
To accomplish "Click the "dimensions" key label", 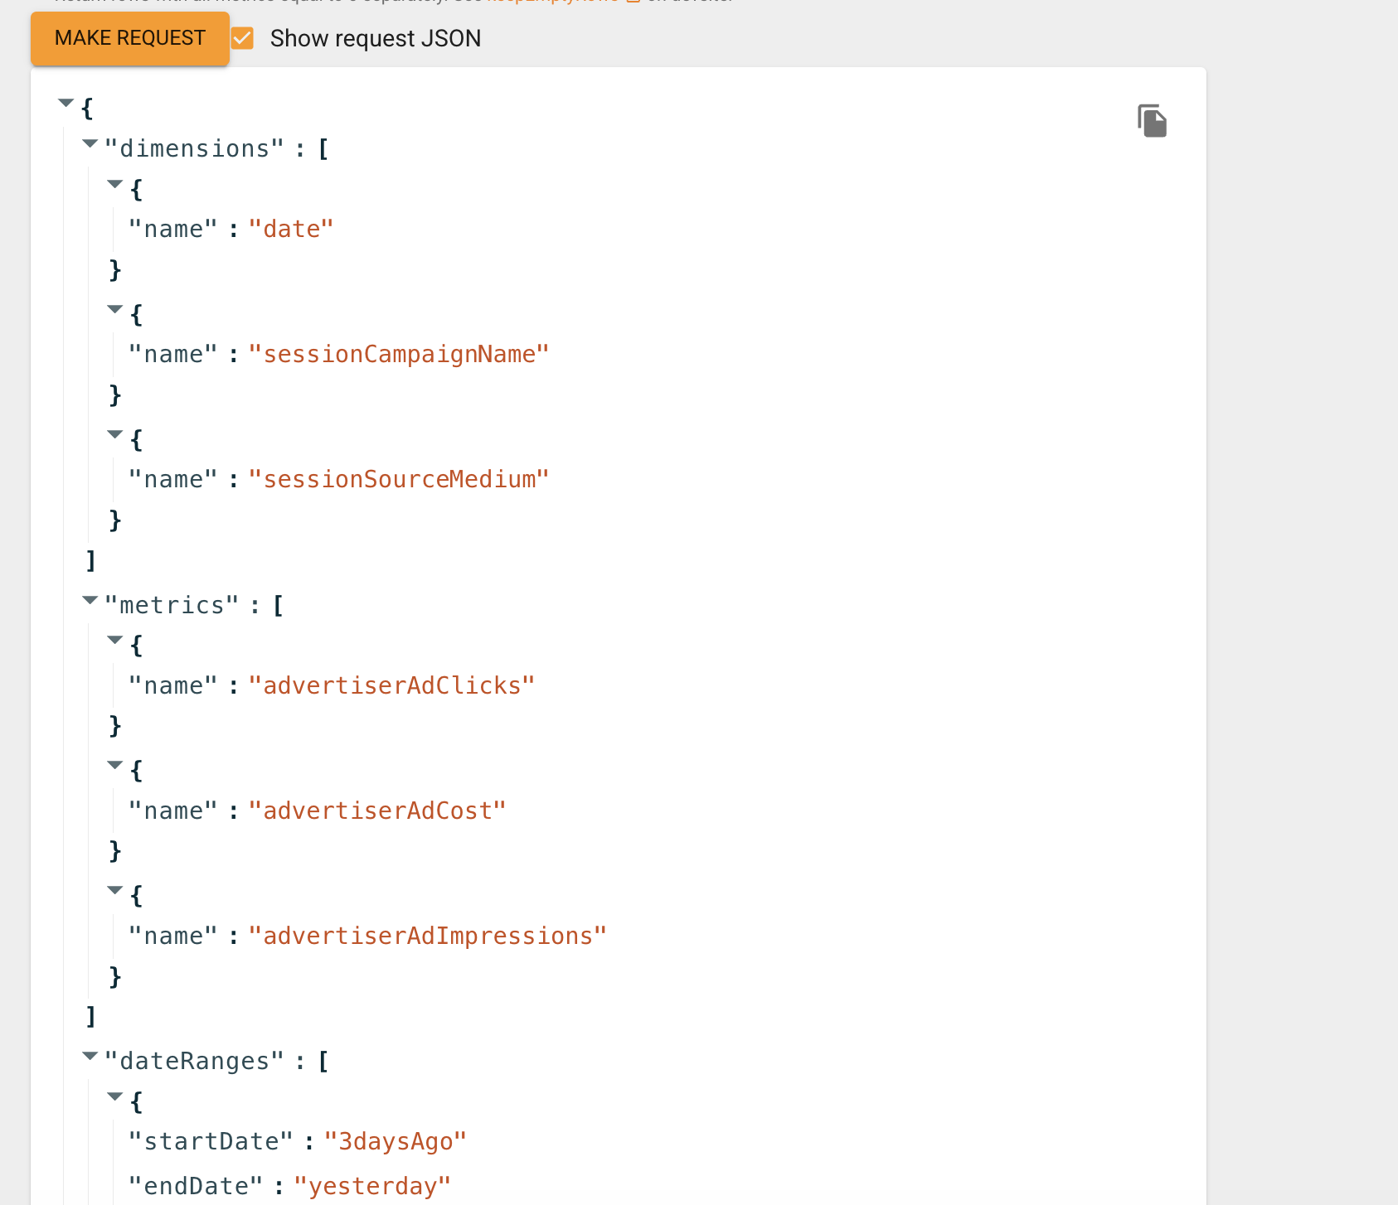I will (195, 148).
